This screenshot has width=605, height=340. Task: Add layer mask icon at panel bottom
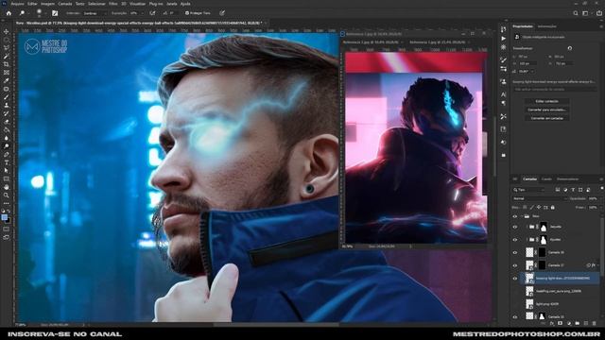(x=561, y=323)
